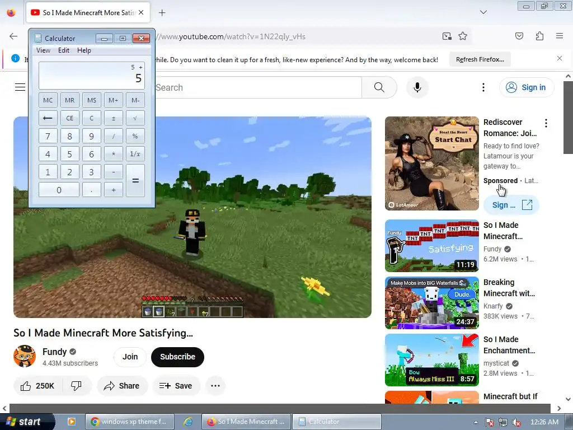
Task: Expand the list all tabs chevron
Action: 483,12
